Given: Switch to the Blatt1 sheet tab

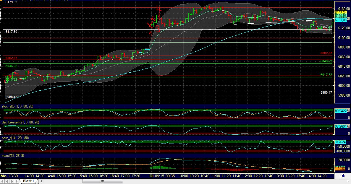Looking at the screenshot, I should 28,181.
